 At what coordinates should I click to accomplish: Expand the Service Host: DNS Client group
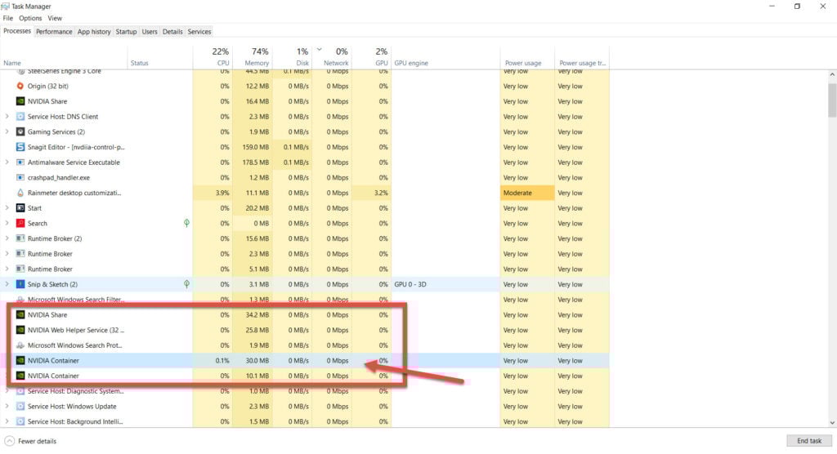7,116
